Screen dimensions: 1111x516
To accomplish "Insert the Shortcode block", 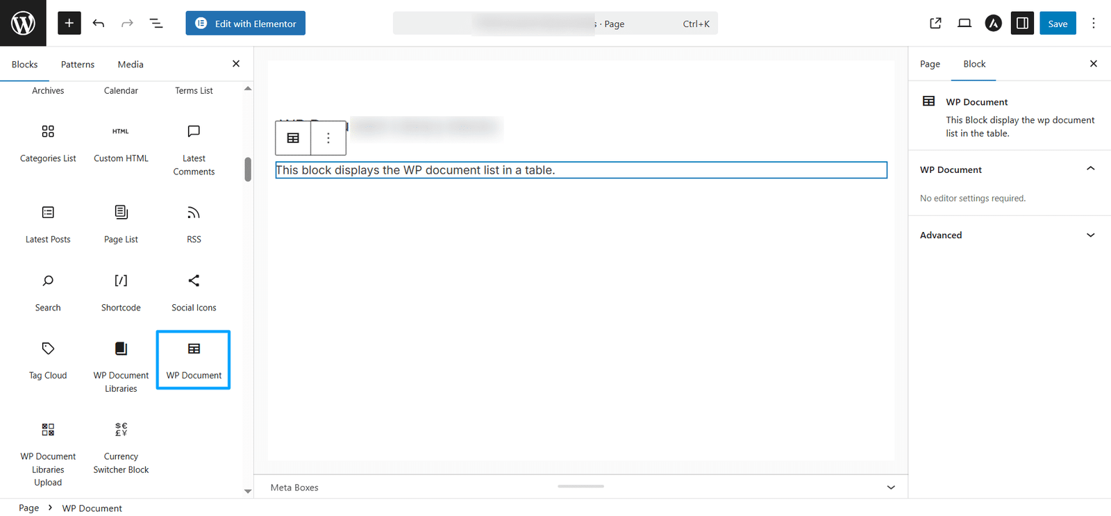I will click(121, 292).
